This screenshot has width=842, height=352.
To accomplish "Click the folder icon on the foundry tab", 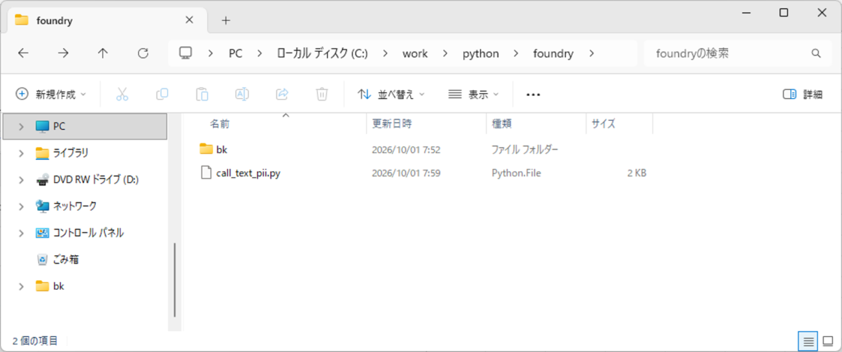I will (22, 20).
